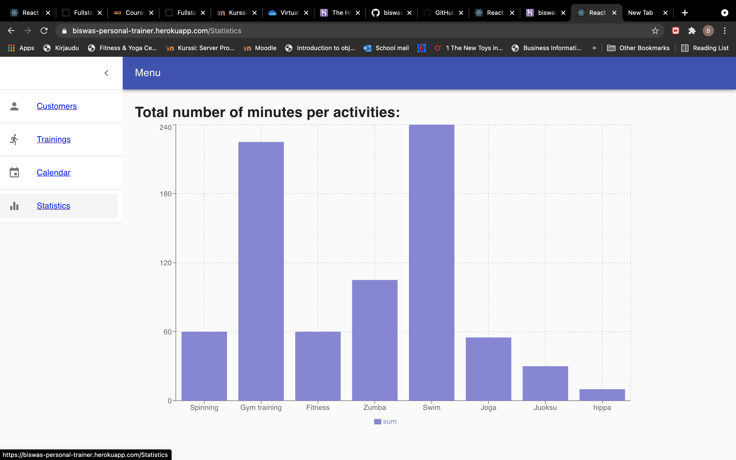Close the New Tab tab
This screenshot has height=460, width=736.
coord(665,13)
